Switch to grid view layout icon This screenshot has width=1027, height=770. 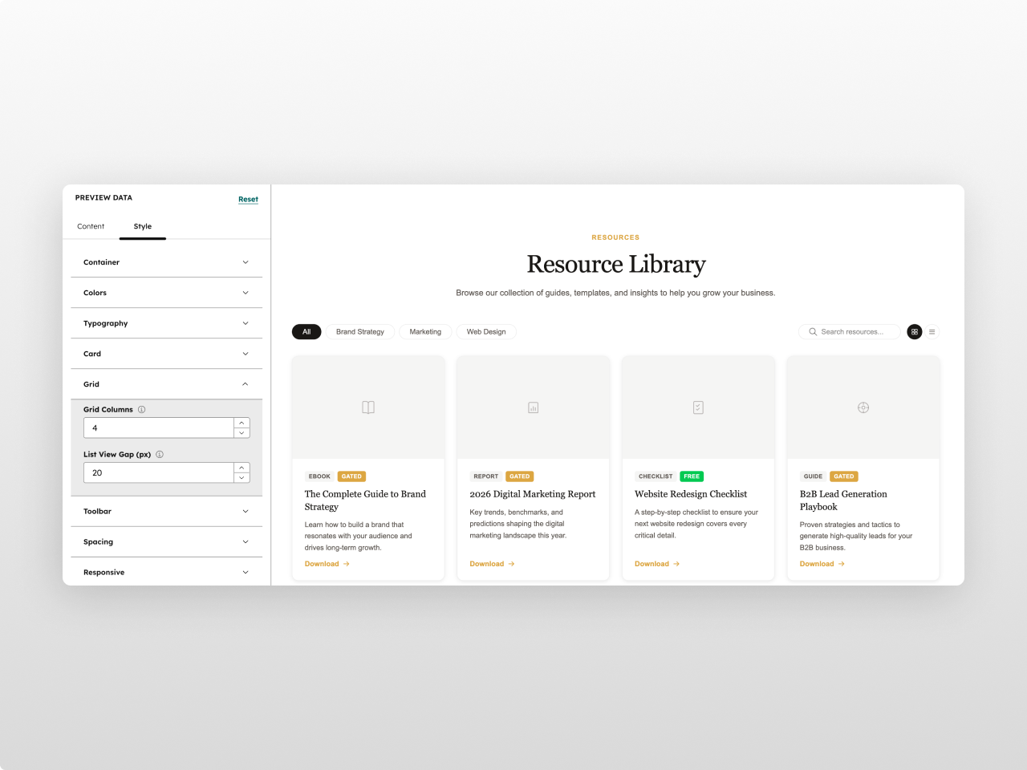pyautogui.click(x=914, y=331)
